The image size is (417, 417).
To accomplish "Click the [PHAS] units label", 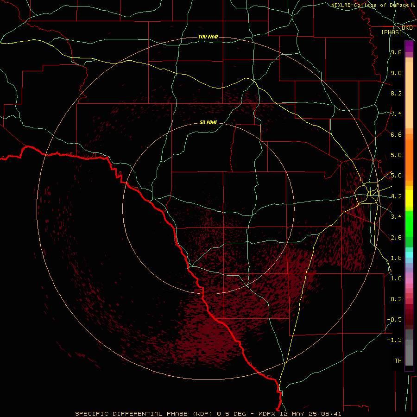I will click(392, 32).
